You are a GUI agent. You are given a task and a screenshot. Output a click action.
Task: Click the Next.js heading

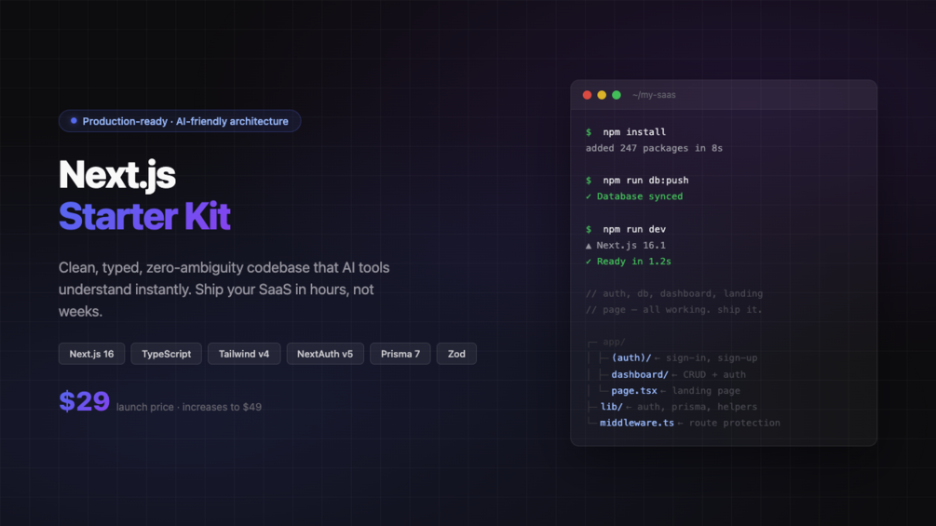click(x=117, y=175)
